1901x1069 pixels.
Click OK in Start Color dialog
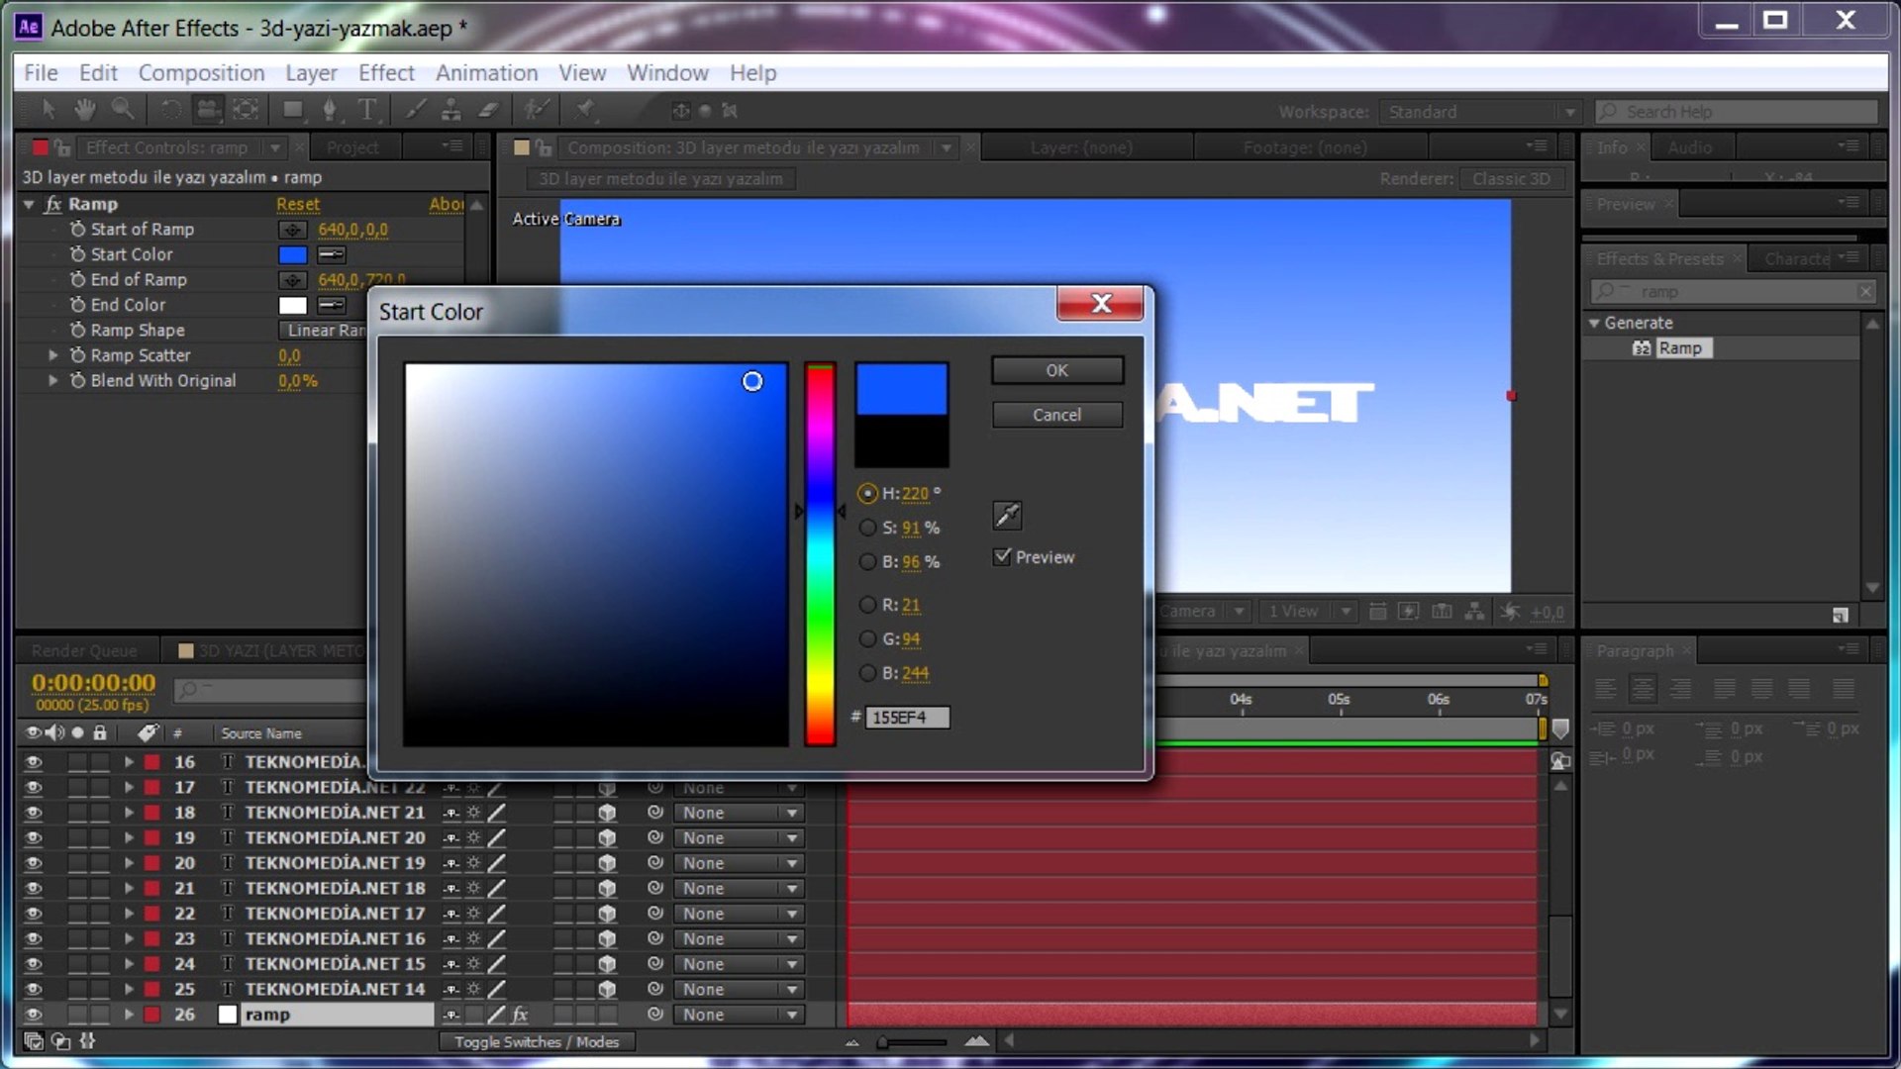1056,370
